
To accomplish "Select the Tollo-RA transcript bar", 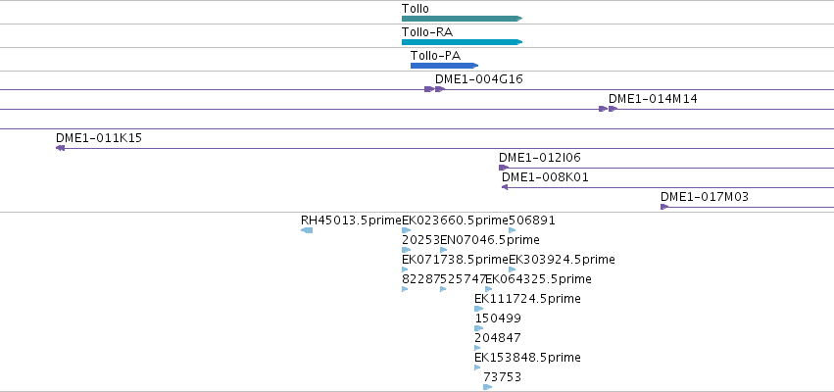I will point(463,42).
